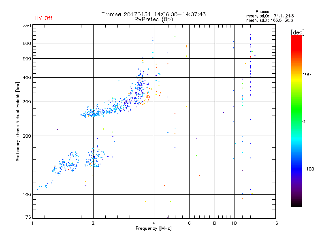Click the 16 tick on the frequency axis
This screenshot has height=243, width=324.
tap(275, 223)
